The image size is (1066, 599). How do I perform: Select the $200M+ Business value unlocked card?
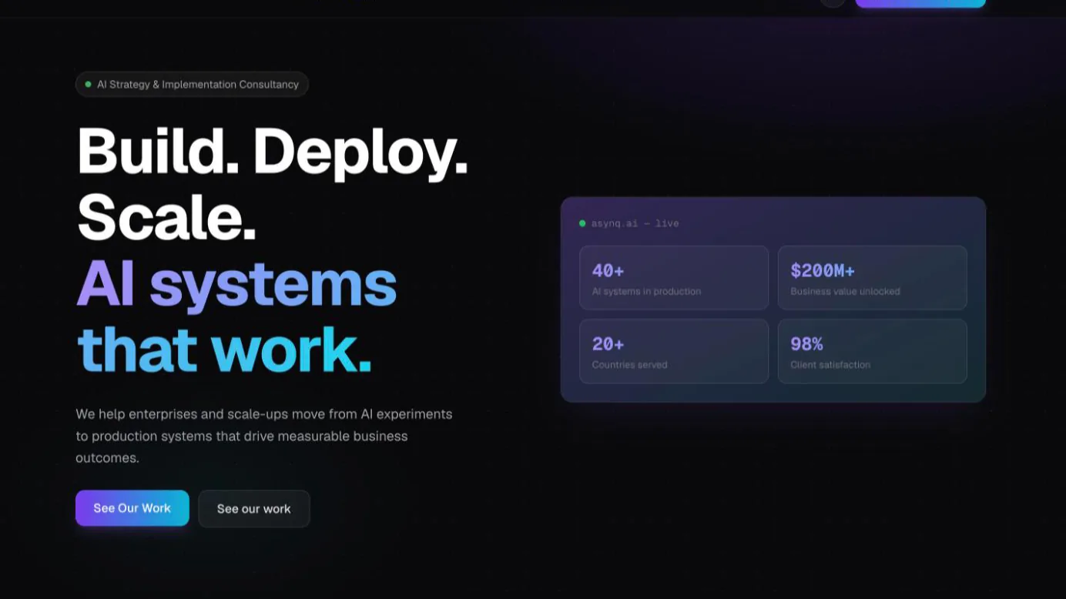tap(873, 278)
